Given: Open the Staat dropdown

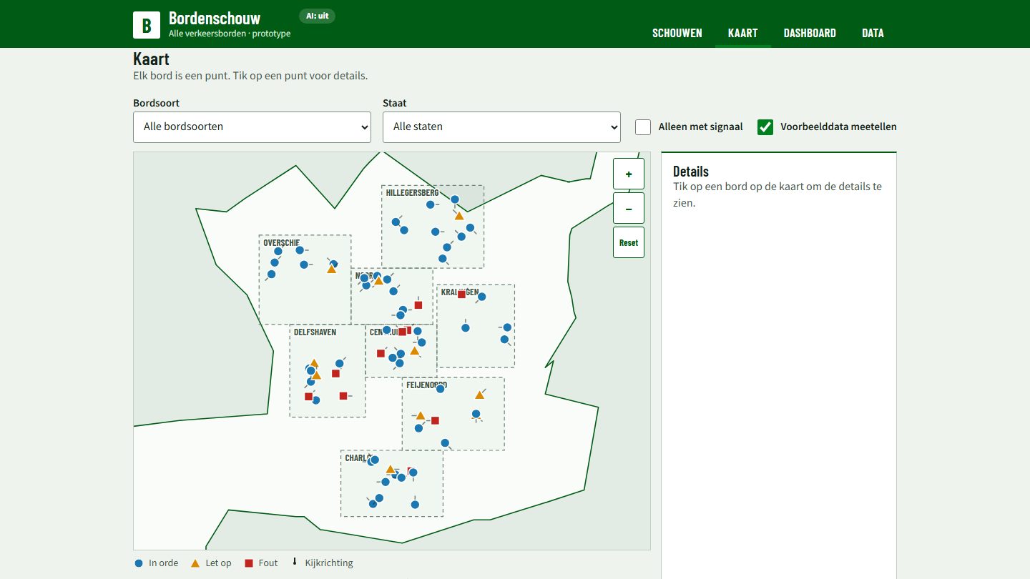Looking at the screenshot, I should (501, 127).
